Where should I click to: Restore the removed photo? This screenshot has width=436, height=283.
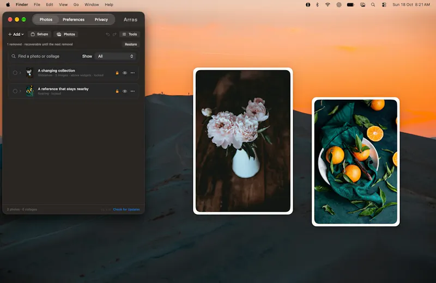pos(131,44)
